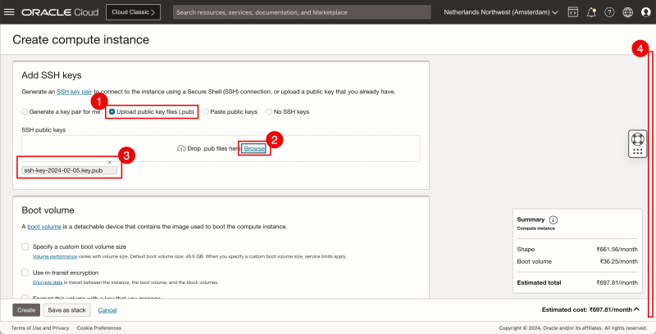Click the help question mark icon
Viewport: 656px width, 334px height.
(609, 12)
